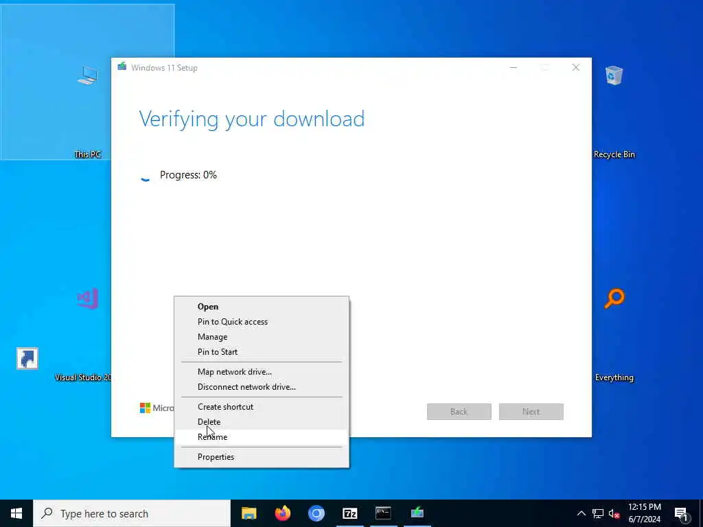Select the blank shortcut icon on desktop
The image size is (703, 527).
click(x=27, y=358)
